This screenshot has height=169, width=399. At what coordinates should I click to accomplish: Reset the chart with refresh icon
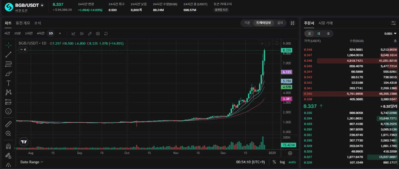(106, 33)
